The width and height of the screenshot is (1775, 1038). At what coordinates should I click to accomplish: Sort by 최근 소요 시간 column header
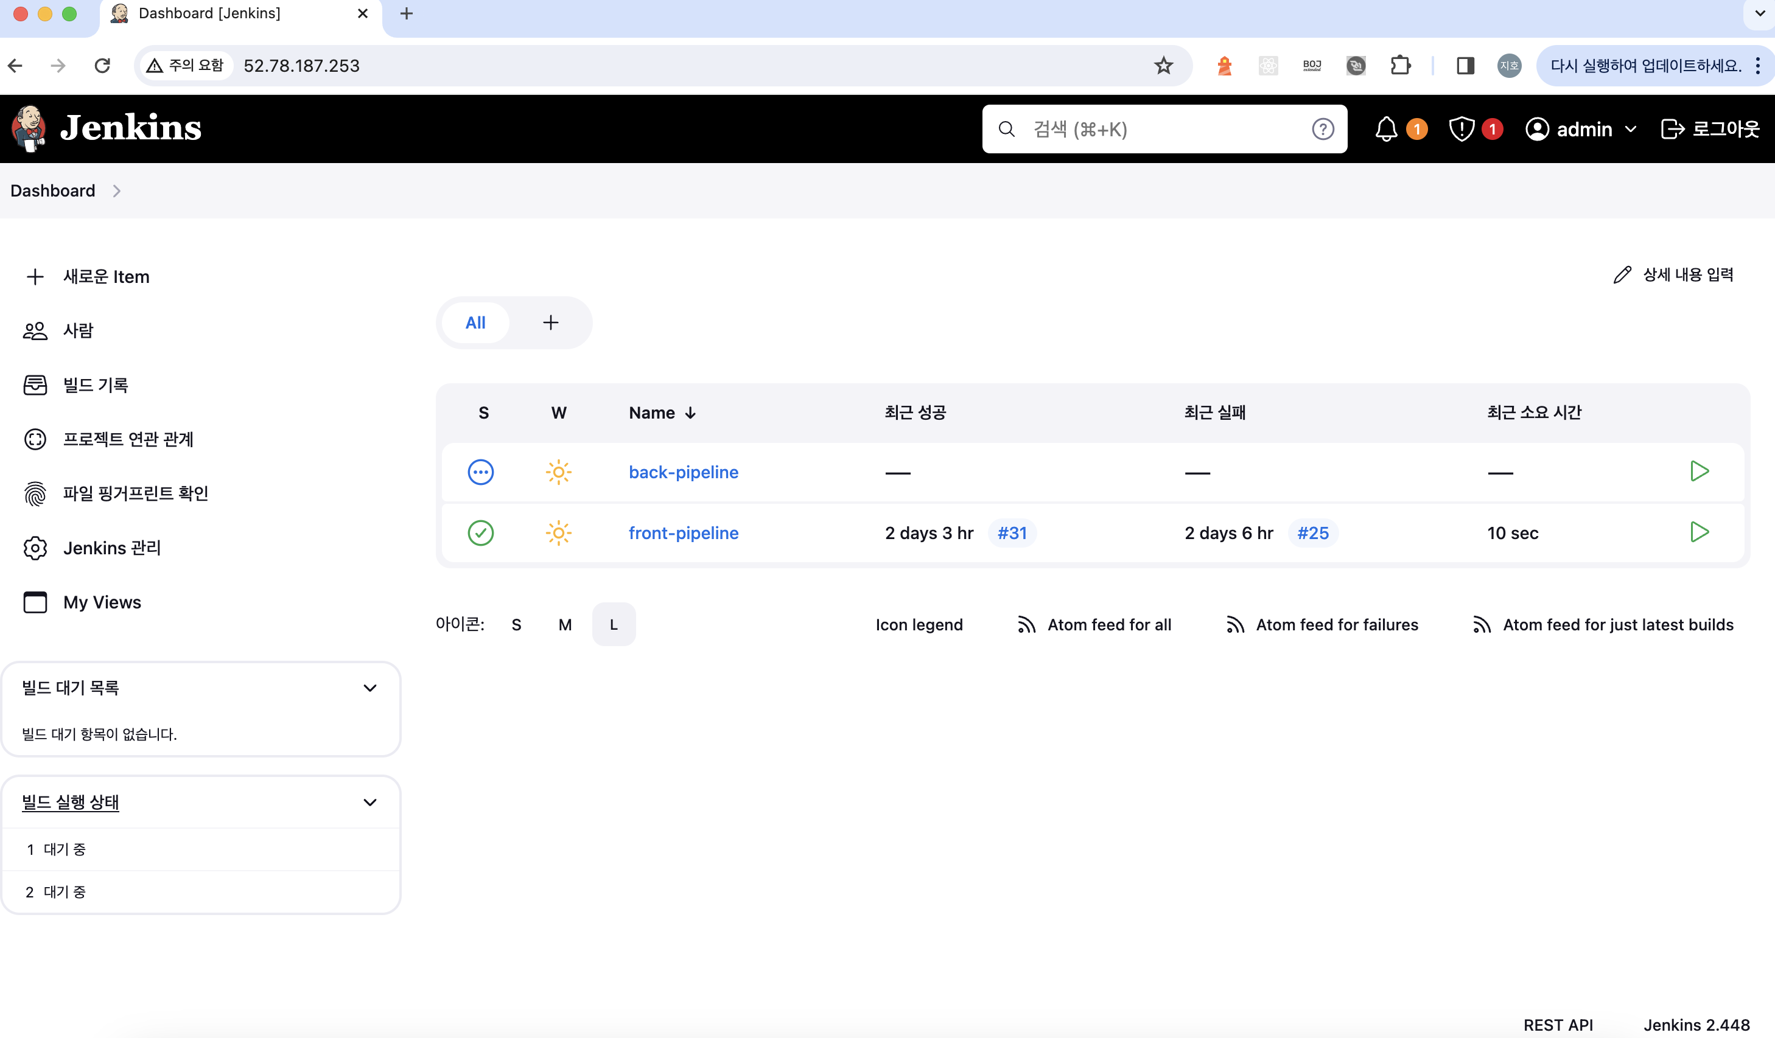point(1535,413)
